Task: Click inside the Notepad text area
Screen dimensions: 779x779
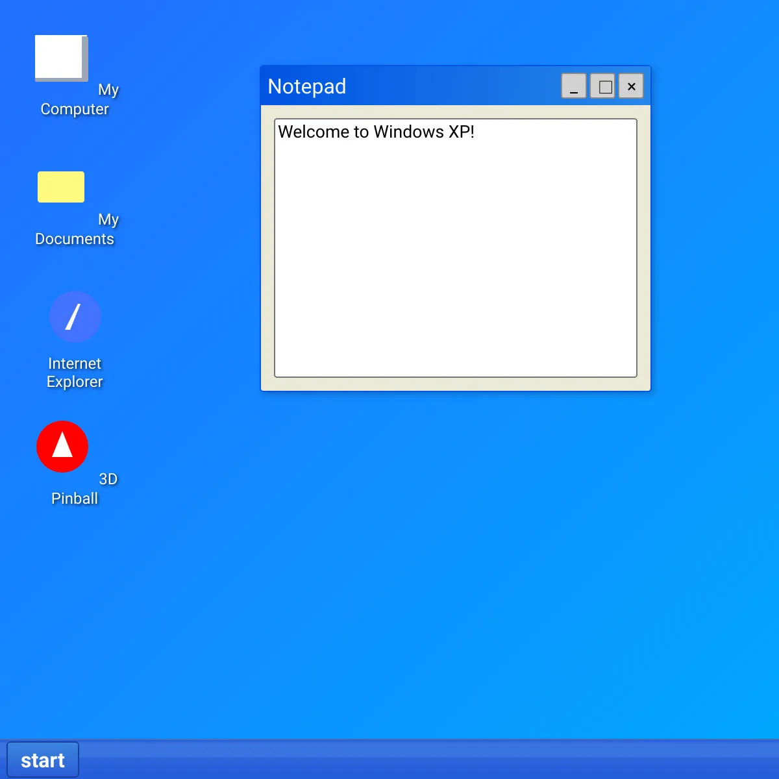Action: tap(456, 247)
